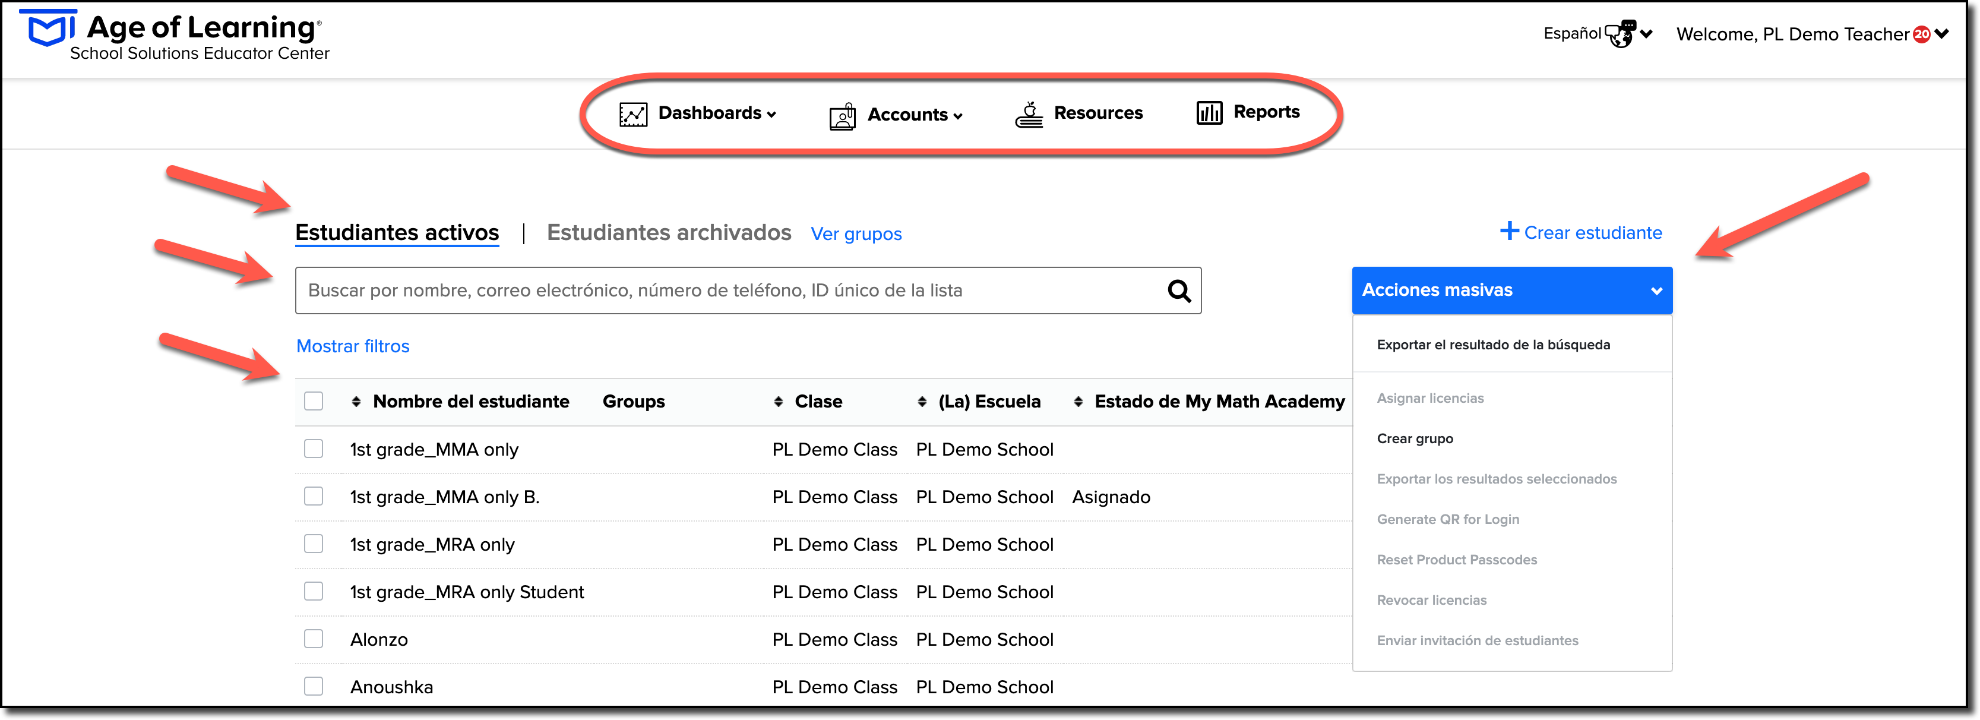Expand the Welcome PL Demo Teacher menu

(1812, 34)
